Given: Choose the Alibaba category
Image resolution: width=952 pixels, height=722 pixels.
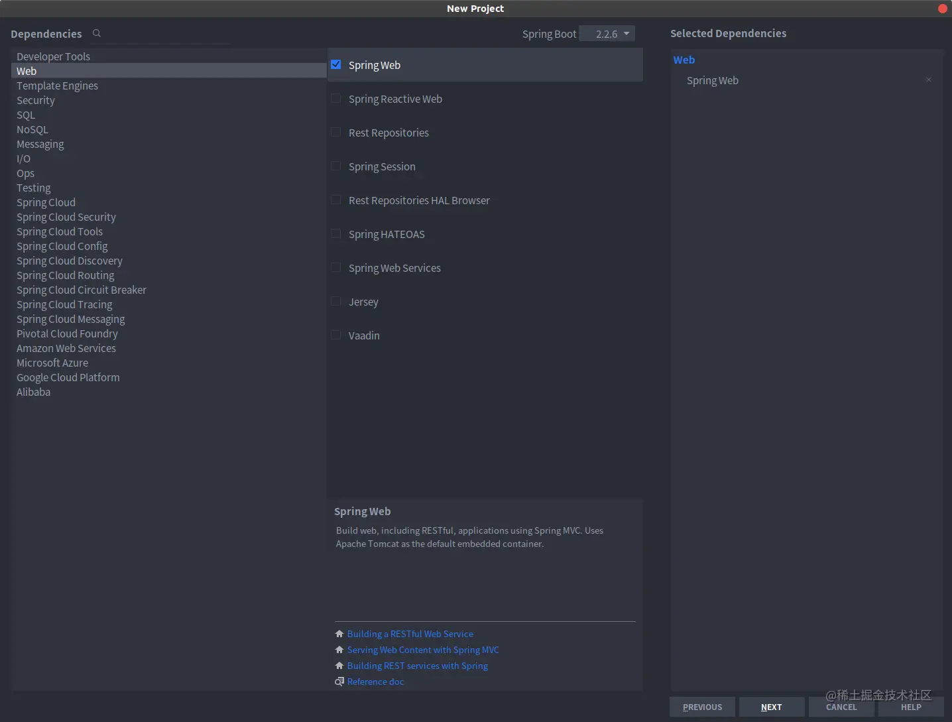Looking at the screenshot, I should 168,392.
